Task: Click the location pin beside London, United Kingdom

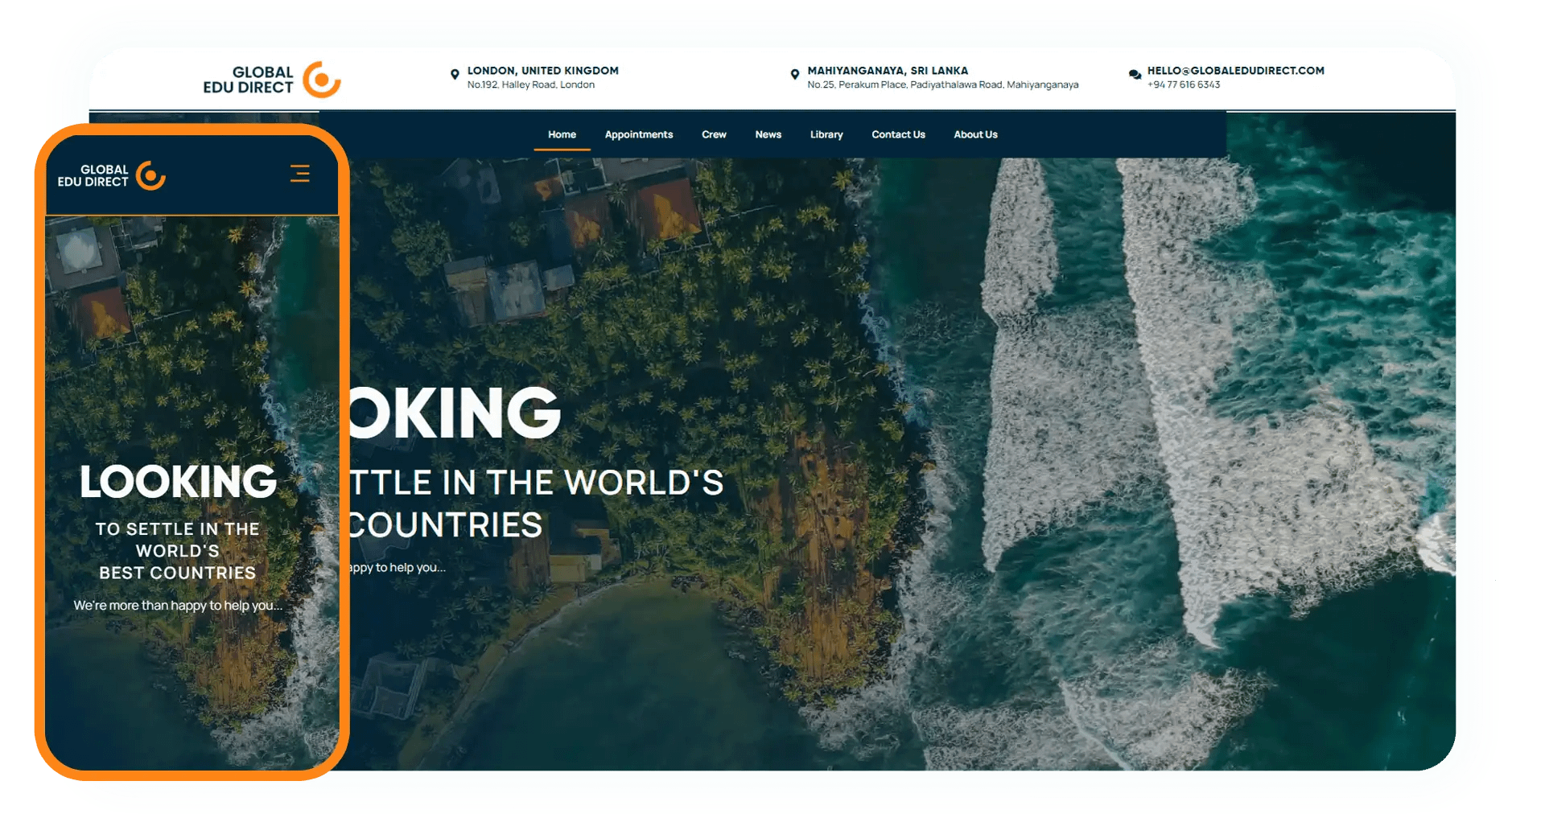Action: tap(455, 75)
